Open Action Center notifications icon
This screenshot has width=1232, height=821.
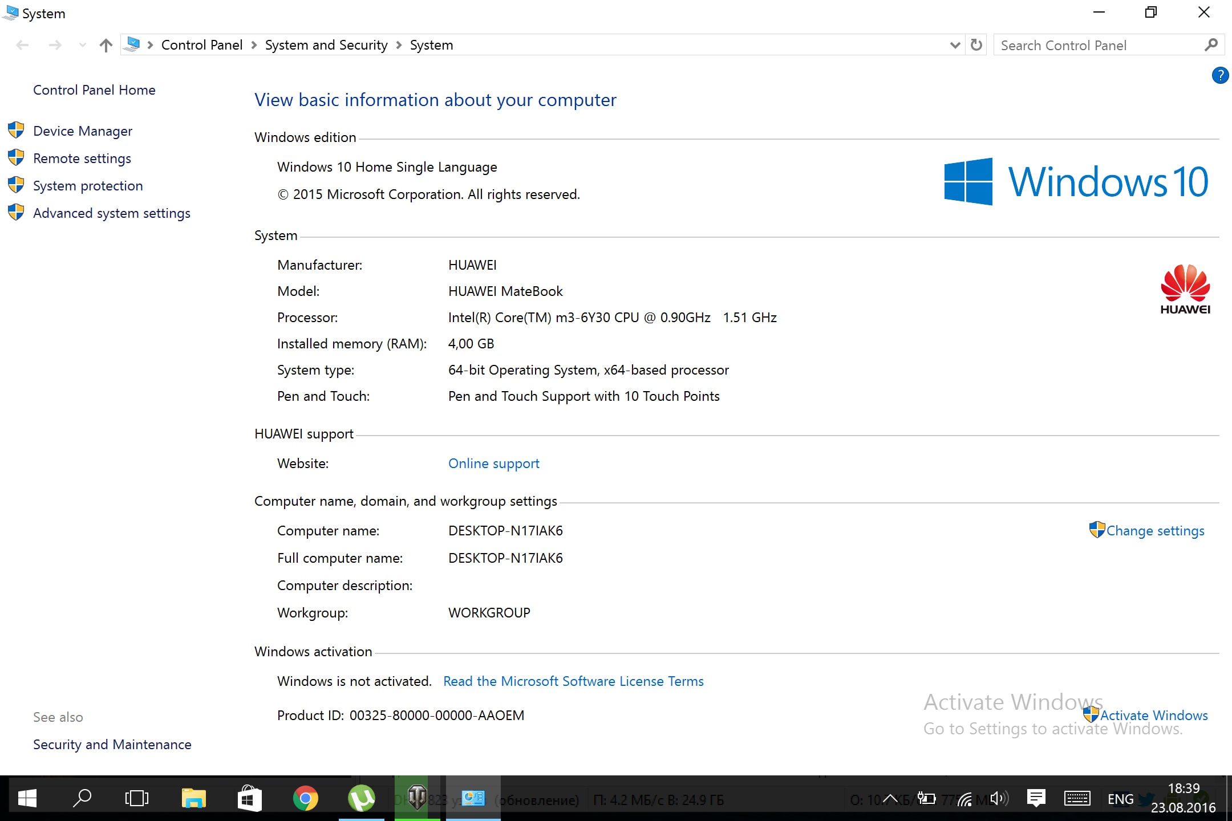1036,798
